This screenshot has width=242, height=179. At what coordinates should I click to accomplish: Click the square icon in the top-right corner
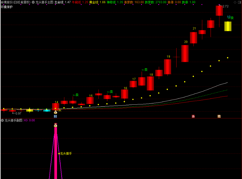tap(239, 2)
